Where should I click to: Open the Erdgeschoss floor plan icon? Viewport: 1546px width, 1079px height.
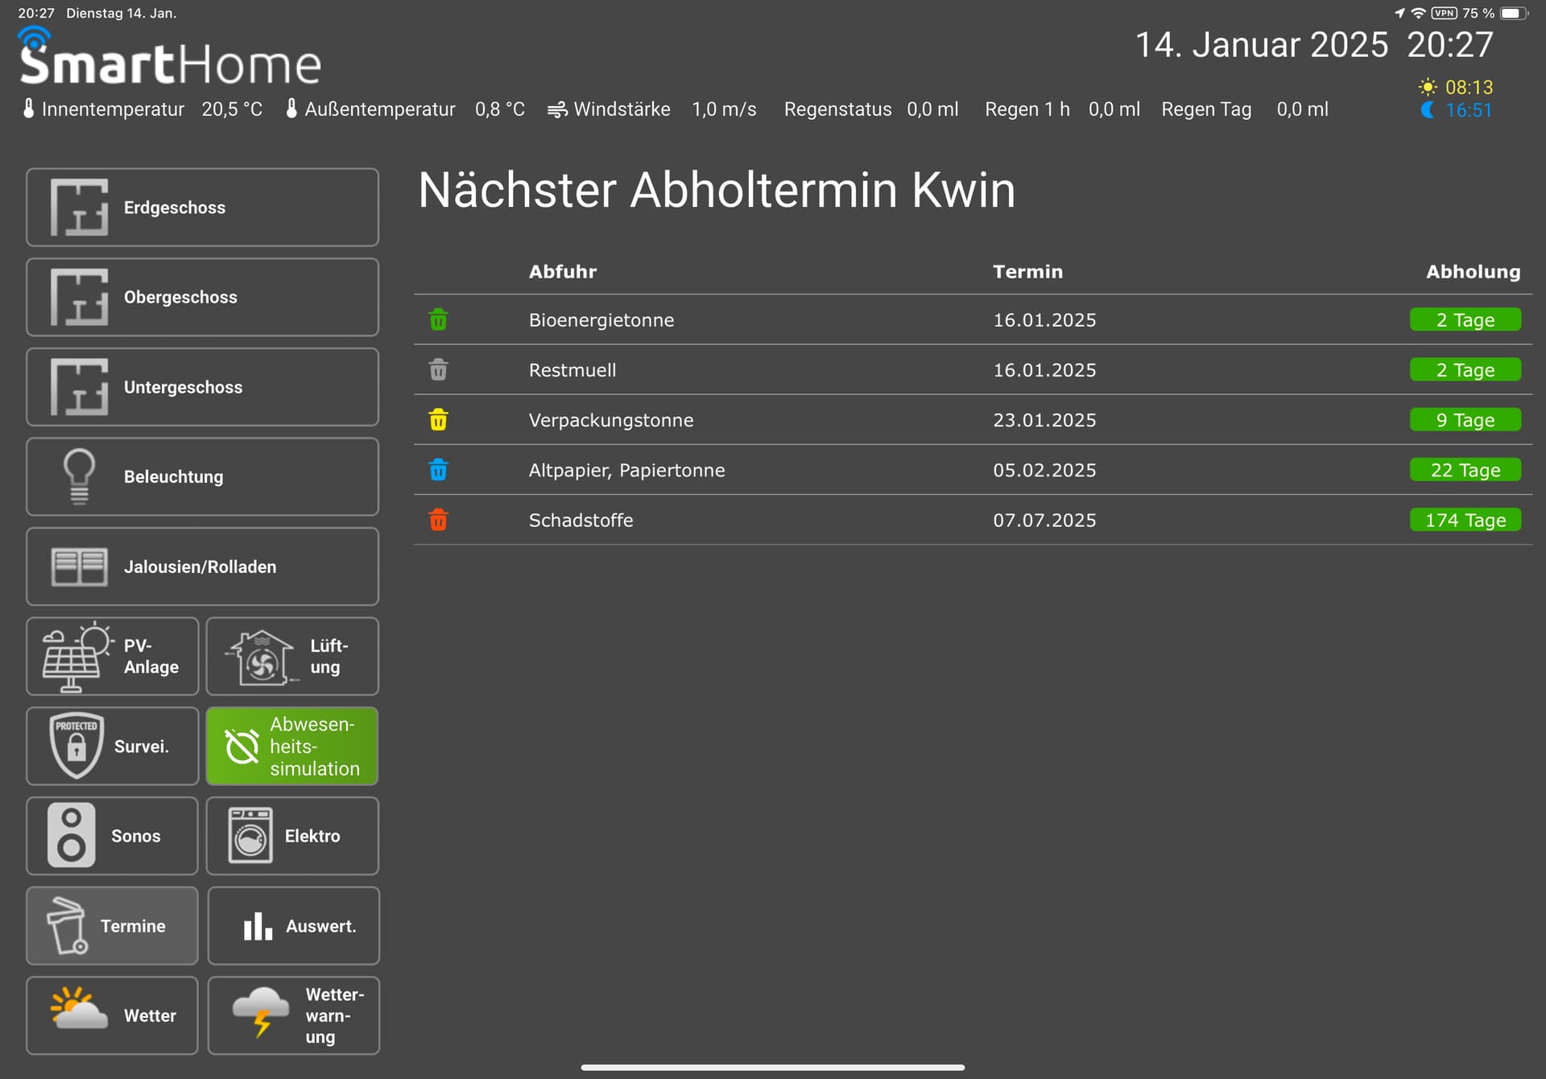point(79,208)
